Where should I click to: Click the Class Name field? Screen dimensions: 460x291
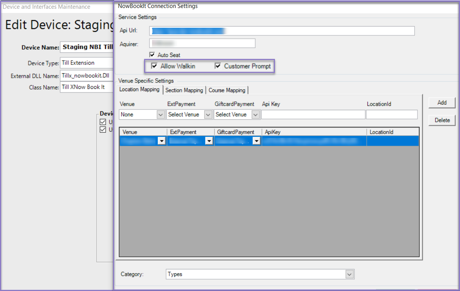coord(87,87)
